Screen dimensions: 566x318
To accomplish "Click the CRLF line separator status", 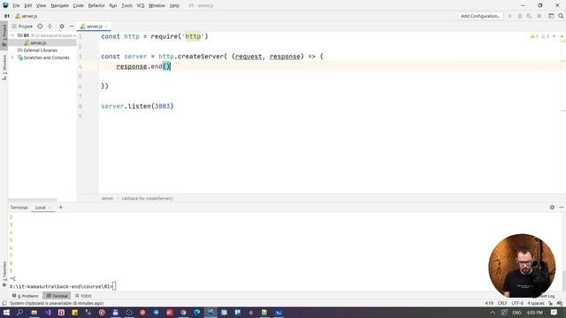I will (x=502, y=303).
